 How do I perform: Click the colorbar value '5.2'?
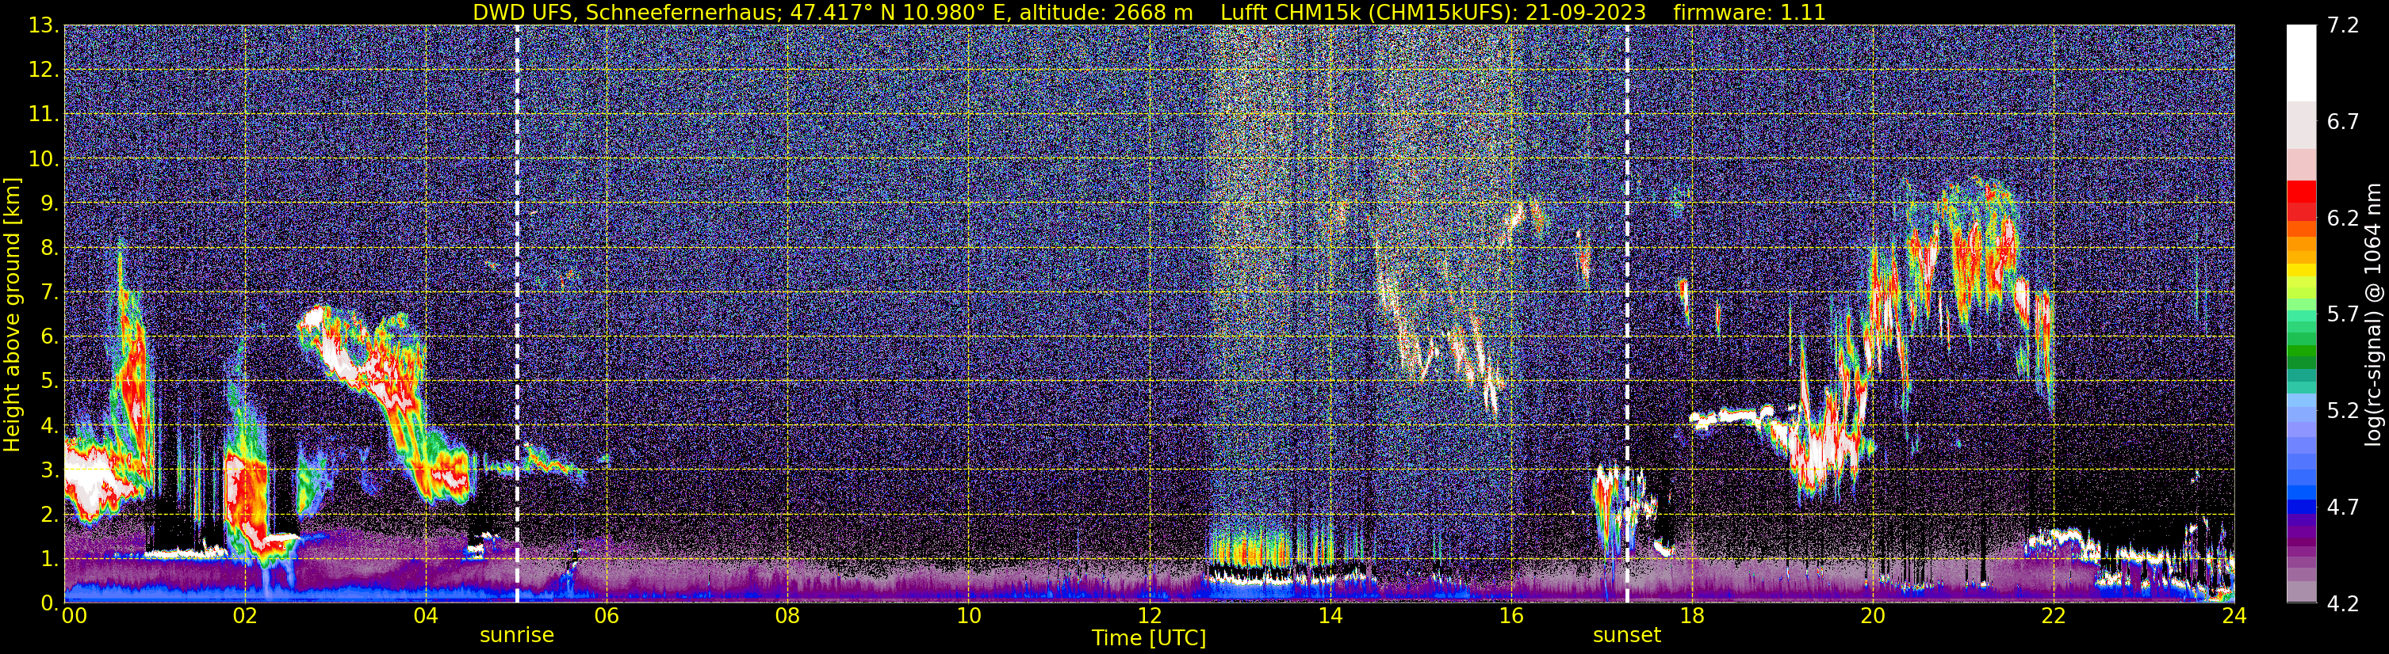pyautogui.click(x=2343, y=410)
